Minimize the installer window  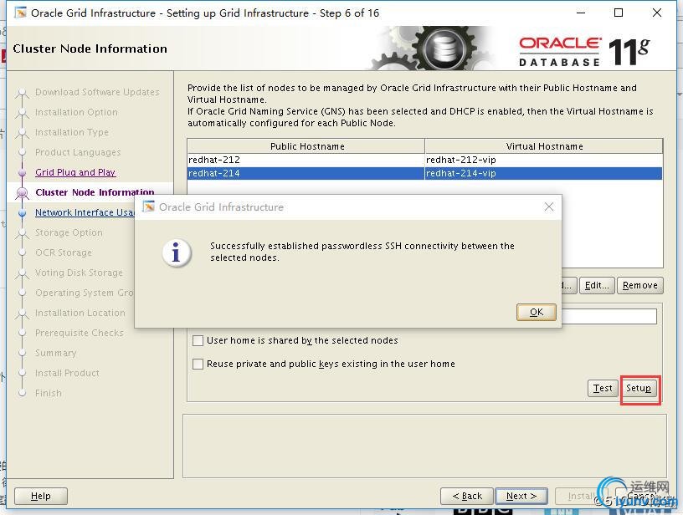pyautogui.click(x=581, y=13)
